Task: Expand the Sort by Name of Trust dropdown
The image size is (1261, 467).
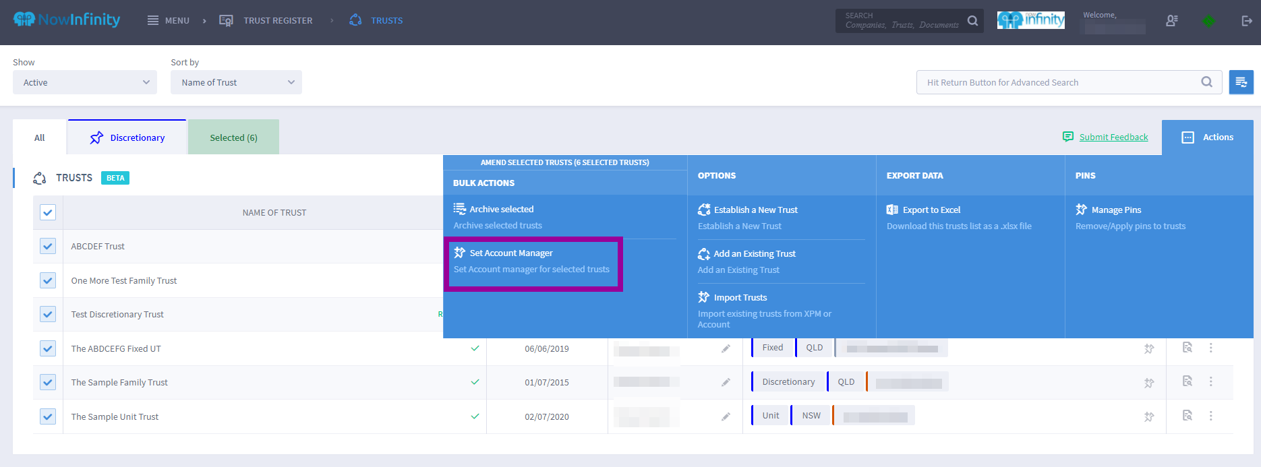Action: (236, 82)
